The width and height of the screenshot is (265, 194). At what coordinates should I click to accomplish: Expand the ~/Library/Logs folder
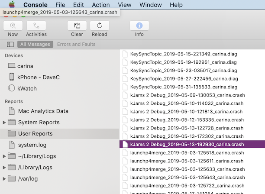(4, 156)
